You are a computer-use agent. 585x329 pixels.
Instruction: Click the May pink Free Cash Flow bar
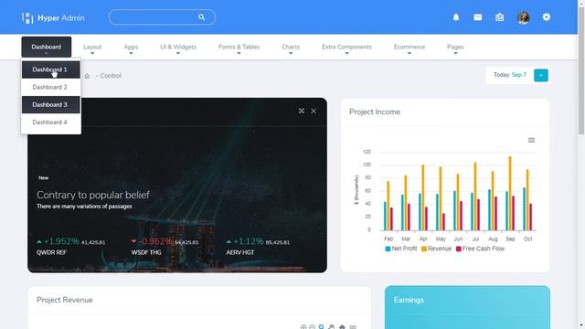click(443, 222)
